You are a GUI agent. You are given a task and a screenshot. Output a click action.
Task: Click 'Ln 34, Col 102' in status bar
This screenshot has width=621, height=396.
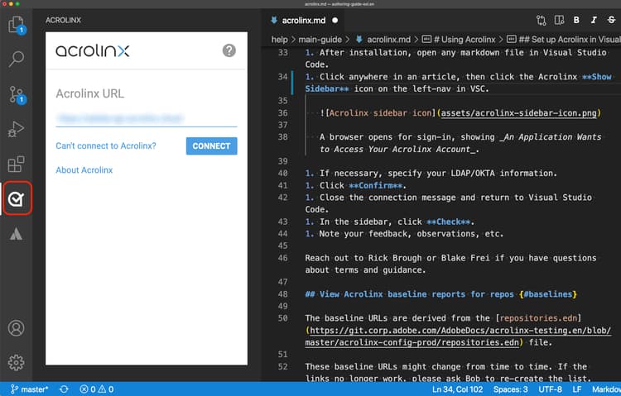tap(457, 389)
